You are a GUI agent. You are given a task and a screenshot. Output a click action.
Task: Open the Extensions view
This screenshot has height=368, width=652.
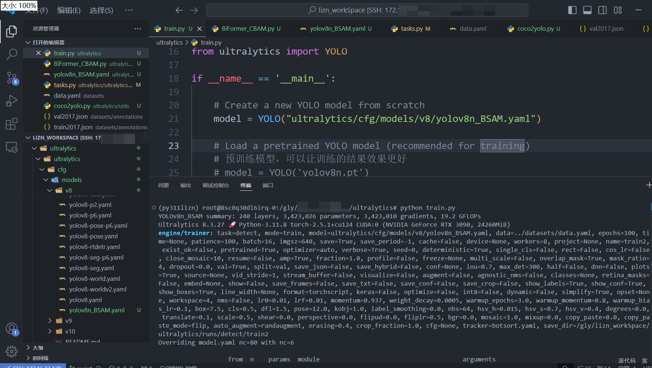[x=11, y=124]
